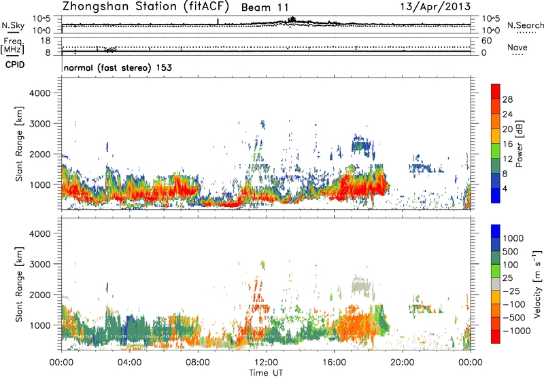This screenshot has height=377, width=544.
Task: Click the '3000' tick in velocity panel
Action: [x=39, y=264]
